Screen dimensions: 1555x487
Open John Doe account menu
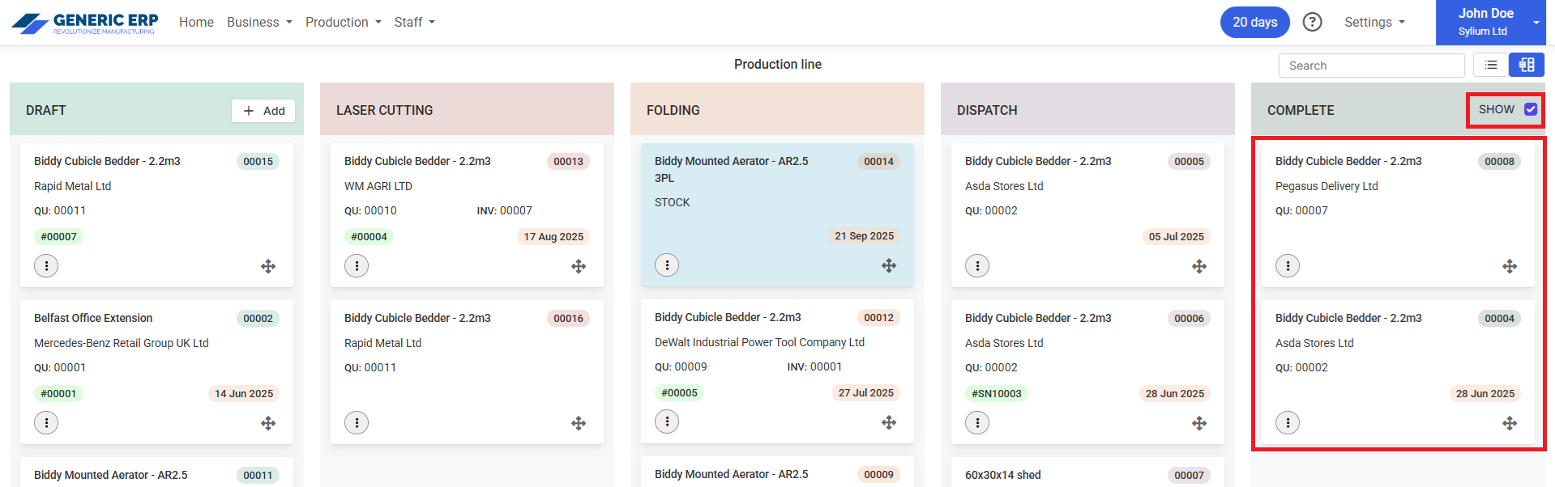[1490, 22]
